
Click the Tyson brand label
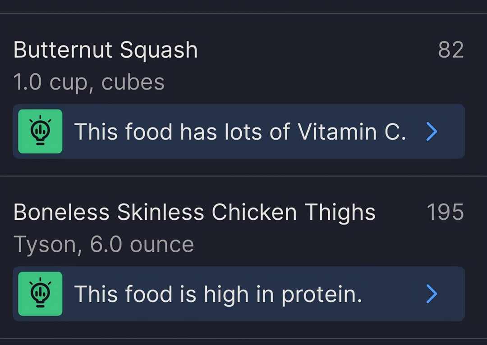[46, 245]
